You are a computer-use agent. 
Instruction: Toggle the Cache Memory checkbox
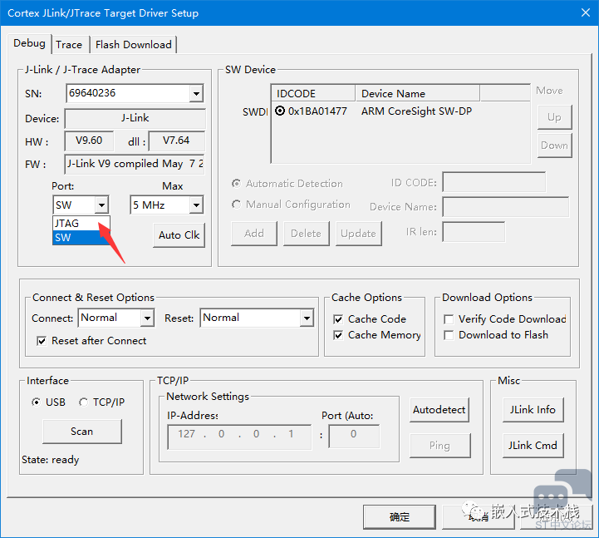[338, 335]
